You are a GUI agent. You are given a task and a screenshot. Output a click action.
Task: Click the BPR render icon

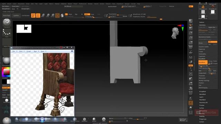pyautogui.click(x=191, y=21)
